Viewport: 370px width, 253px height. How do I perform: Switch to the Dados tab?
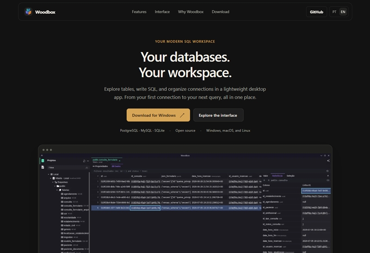click(x=116, y=166)
